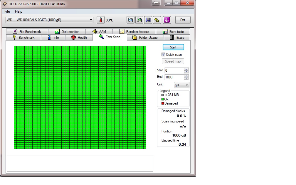296x185 pixels.
Task: Click the green Ok legend swatch
Action: tap(163, 99)
